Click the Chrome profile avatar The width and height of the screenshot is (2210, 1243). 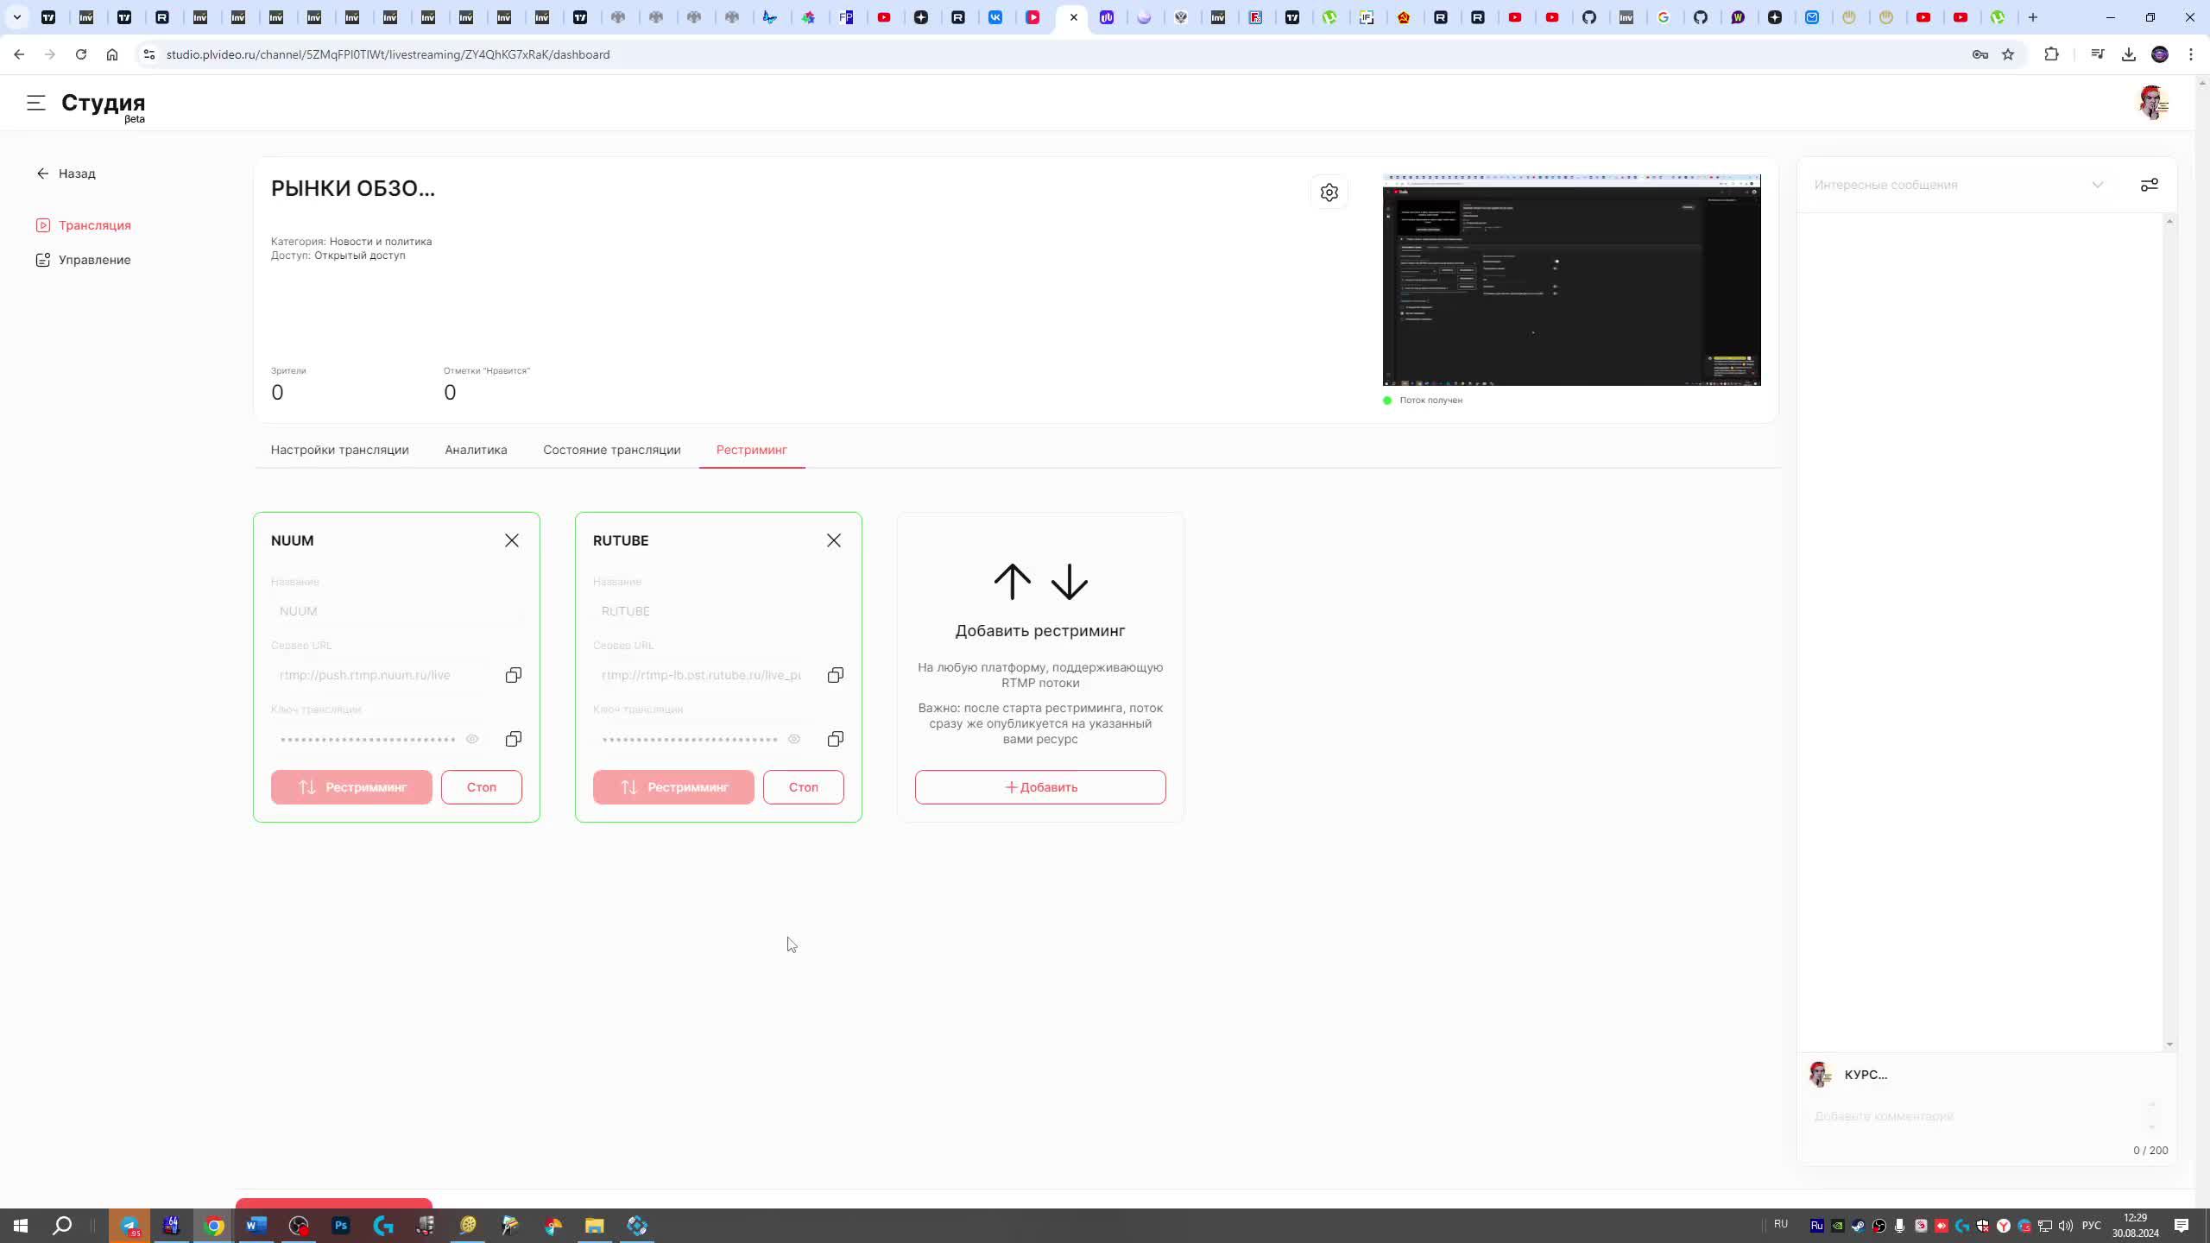2160,54
